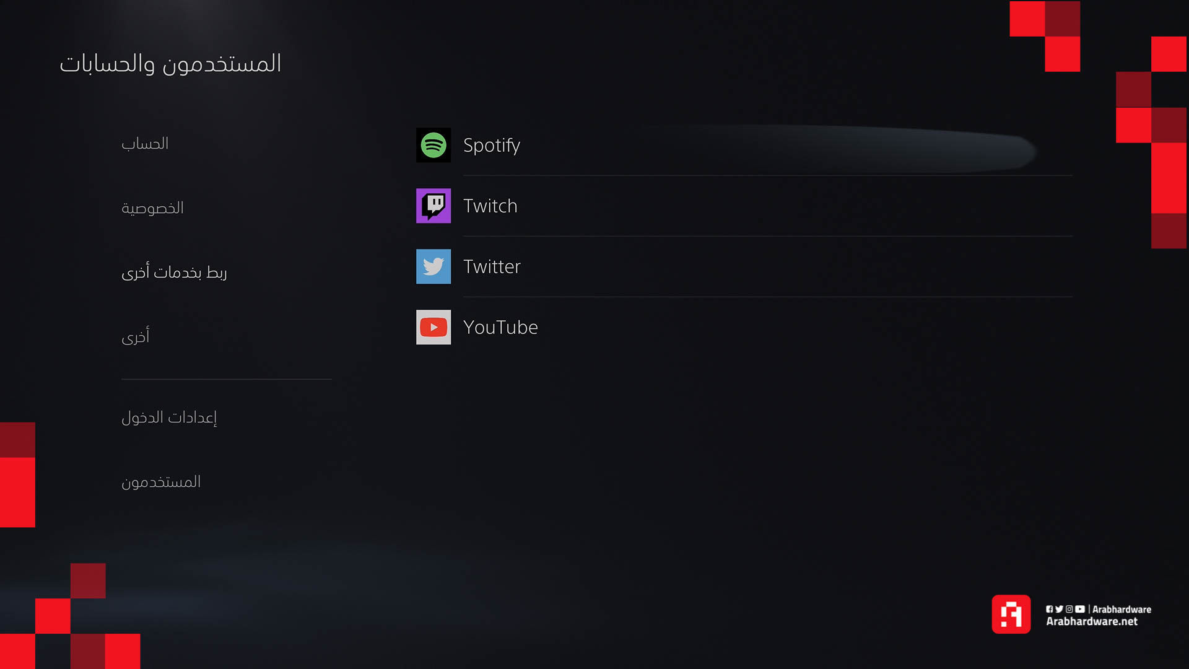Select ربط بخدمات أخرى sidebar item
This screenshot has height=669, width=1189.
[x=174, y=273]
